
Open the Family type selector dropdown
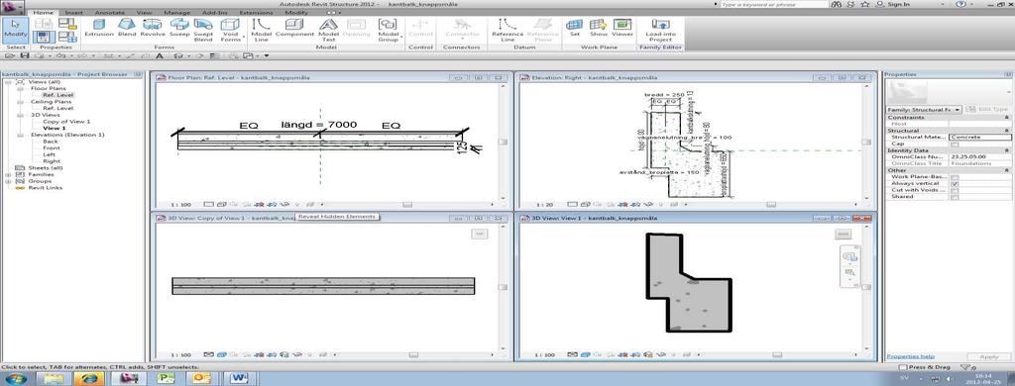(924, 110)
